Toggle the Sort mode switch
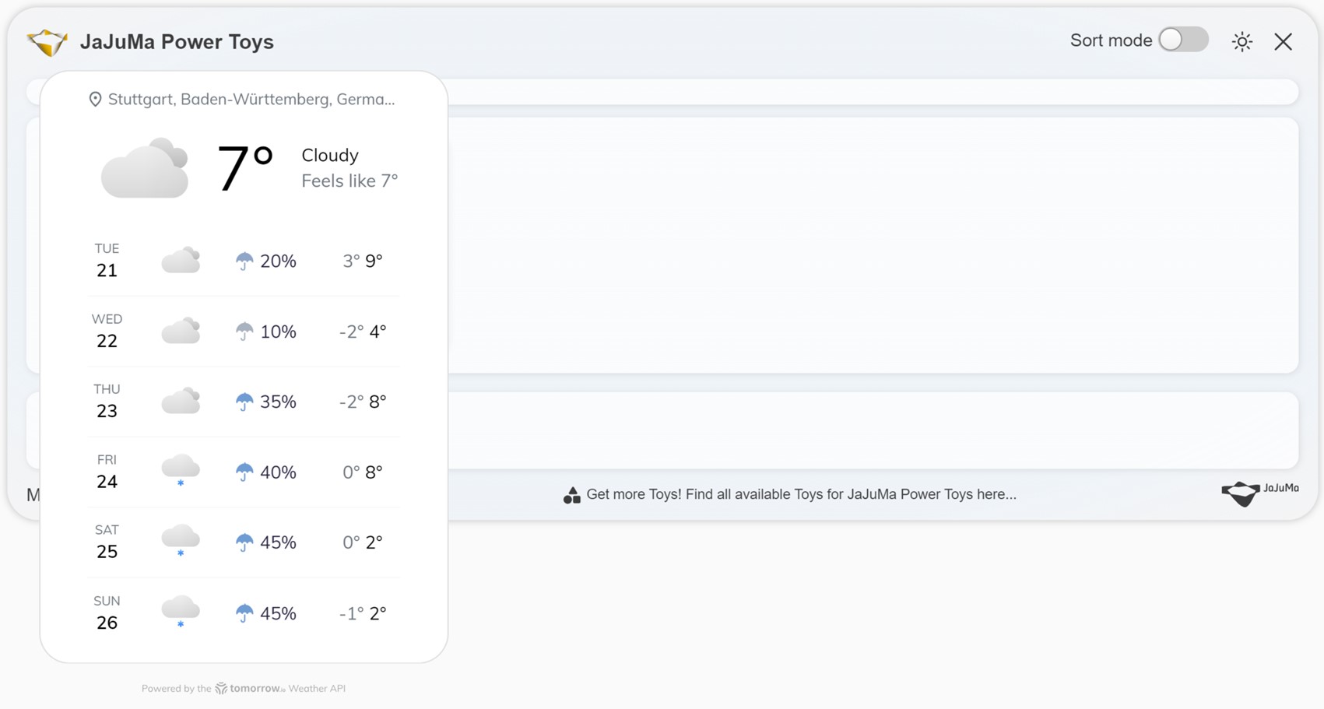 (1183, 40)
